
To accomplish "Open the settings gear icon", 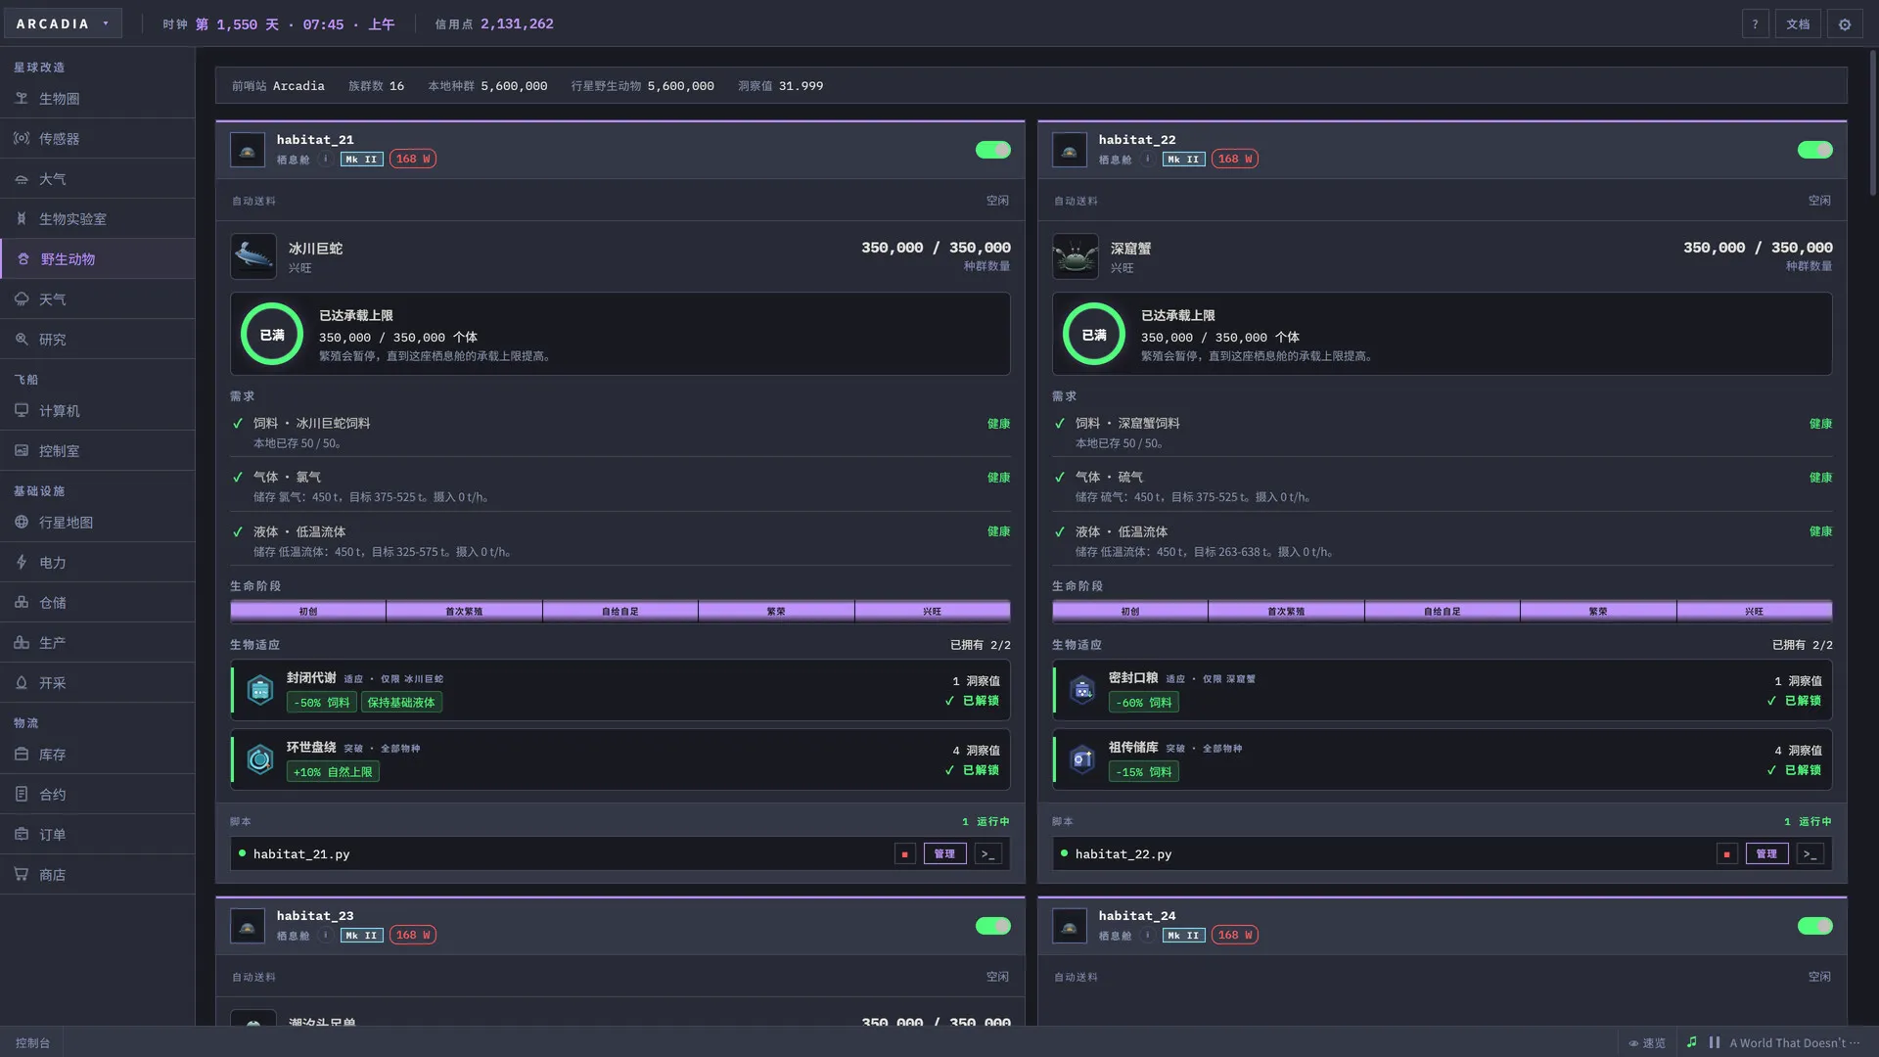I will 1845,23.
